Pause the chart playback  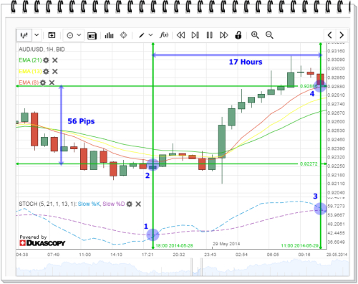209,35
